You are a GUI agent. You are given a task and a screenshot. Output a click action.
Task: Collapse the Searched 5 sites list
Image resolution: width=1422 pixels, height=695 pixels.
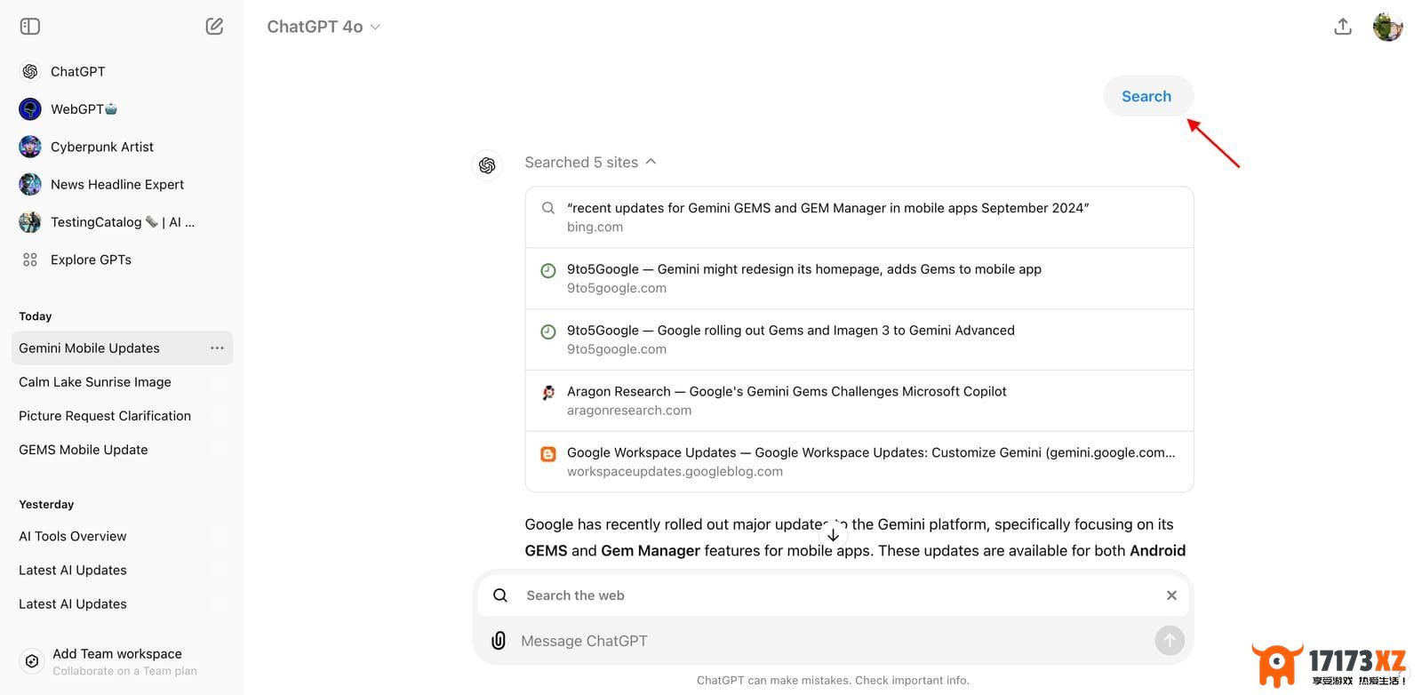pyautogui.click(x=590, y=162)
